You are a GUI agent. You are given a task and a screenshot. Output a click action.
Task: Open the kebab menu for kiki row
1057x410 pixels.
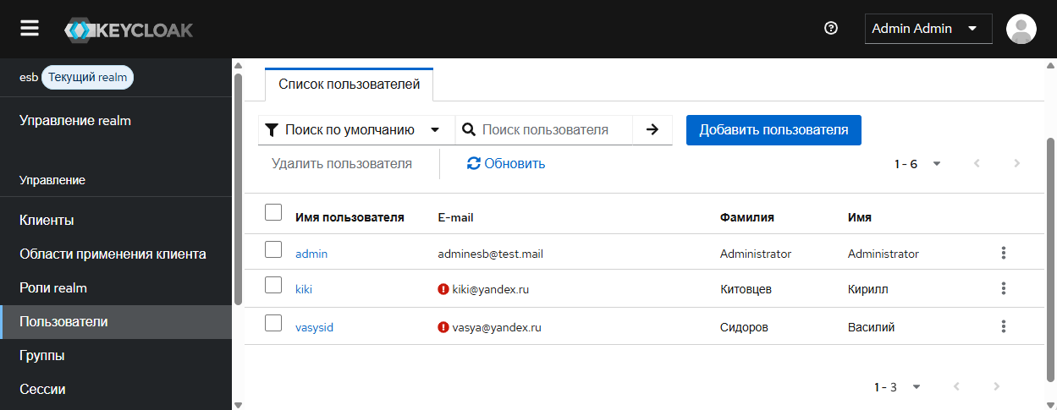click(x=1003, y=288)
